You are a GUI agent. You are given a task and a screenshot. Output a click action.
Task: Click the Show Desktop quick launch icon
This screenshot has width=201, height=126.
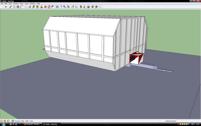(16, 124)
